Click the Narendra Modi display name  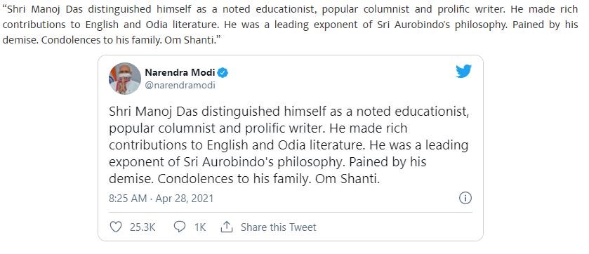click(180, 72)
